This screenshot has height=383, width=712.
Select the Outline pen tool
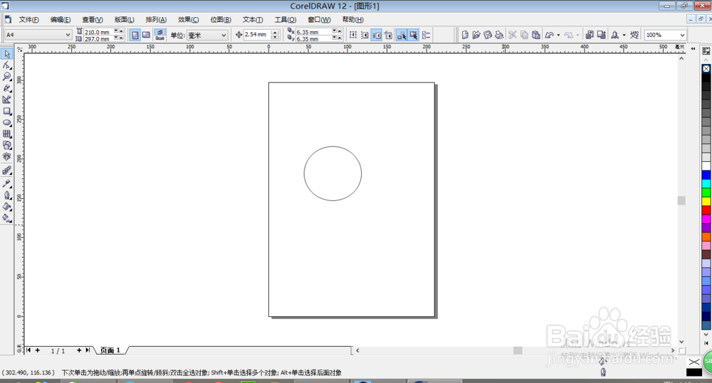tap(7, 195)
